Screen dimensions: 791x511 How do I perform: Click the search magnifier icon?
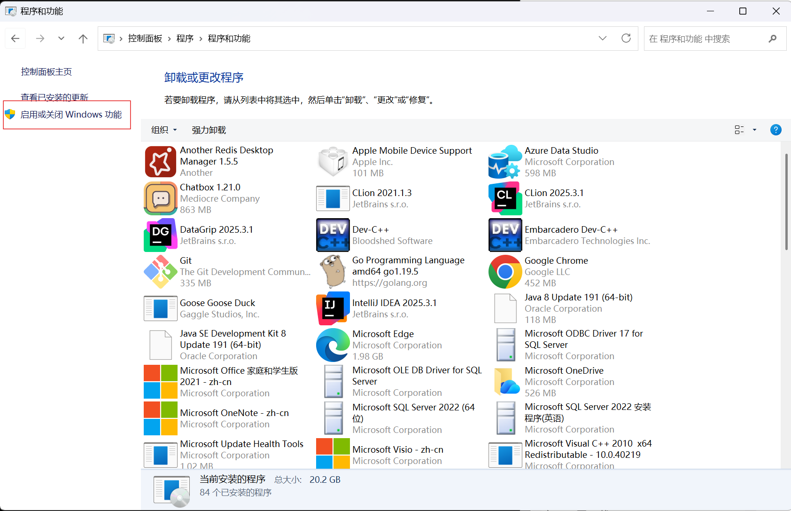tap(773, 39)
